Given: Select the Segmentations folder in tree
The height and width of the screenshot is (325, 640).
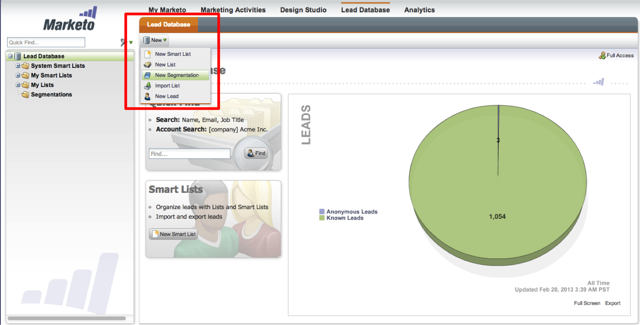Looking at the screenshot, I should click(x=51, y=95).
